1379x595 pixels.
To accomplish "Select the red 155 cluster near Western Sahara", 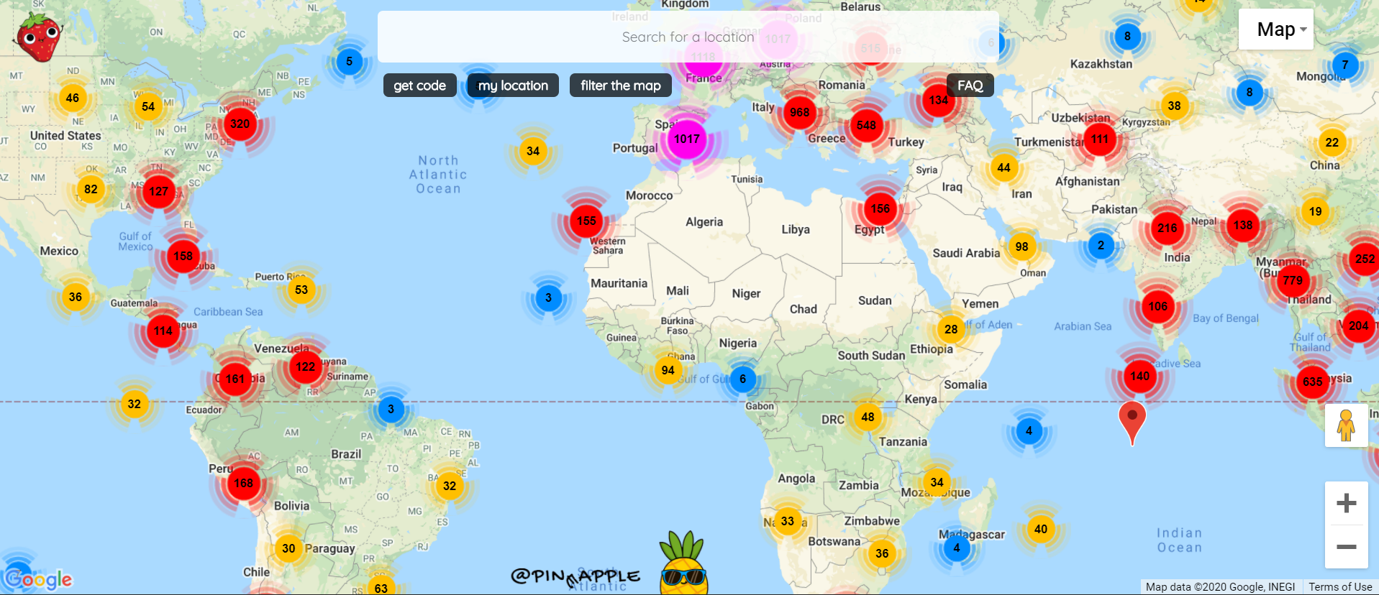I will [x=587, y=221].
